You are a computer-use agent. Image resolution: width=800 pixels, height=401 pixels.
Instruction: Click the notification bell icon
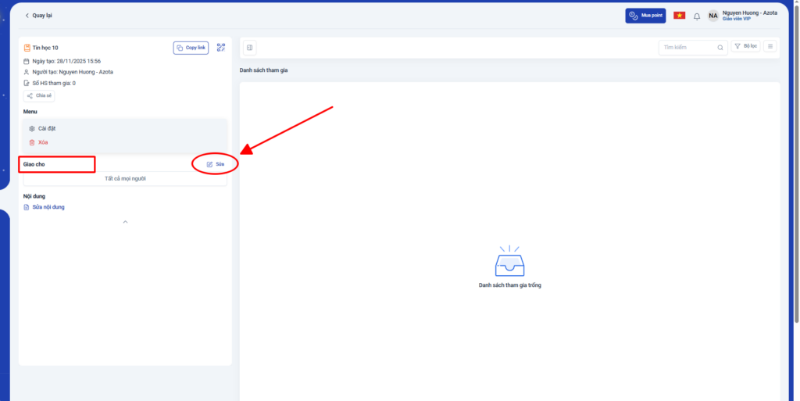(x=697, y=16)
